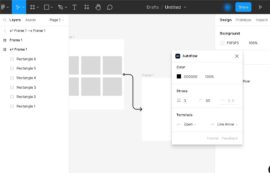Present the prototype with play button
270x173 pixels.
tap(260, 7)
